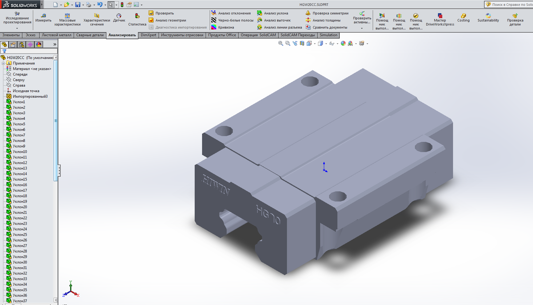Click the help search box

tap(509, 4)
